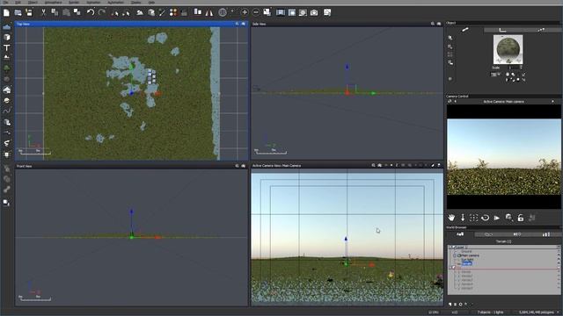
Task: Switch to the Object panel Animation tab
Action: pyautogui.click(x=541, y=30)
